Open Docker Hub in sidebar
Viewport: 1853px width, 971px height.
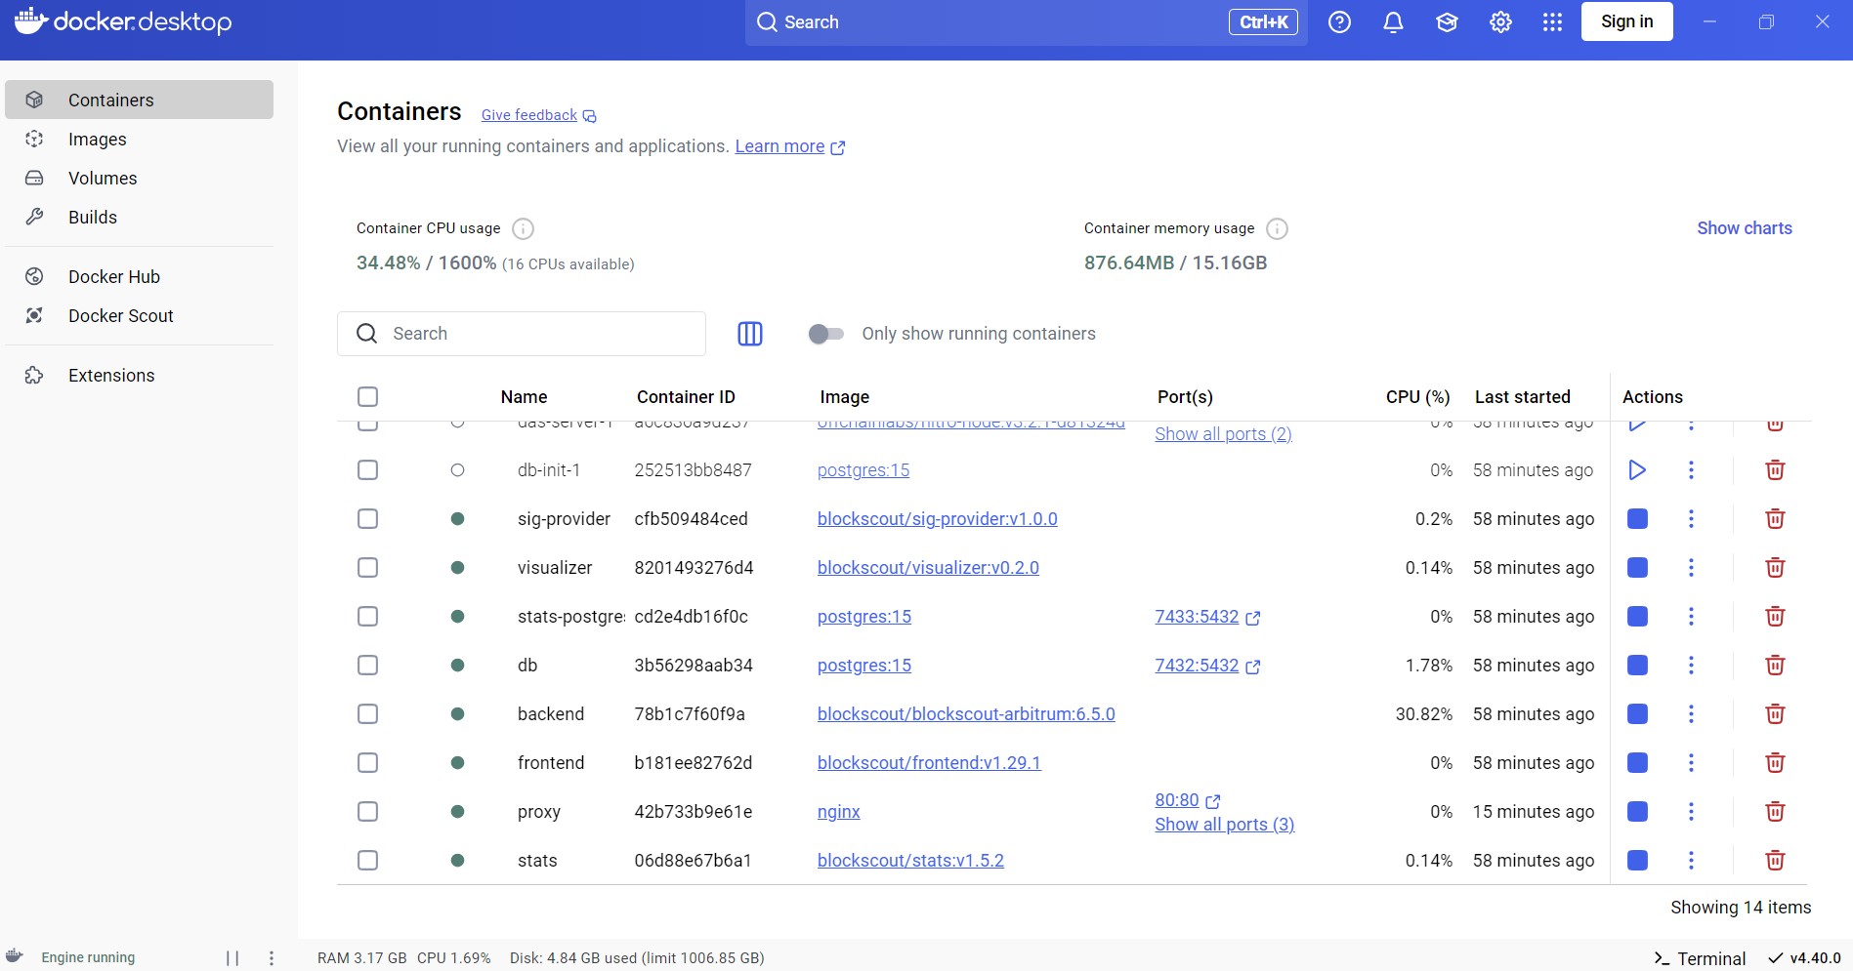(x=139, y=277)
